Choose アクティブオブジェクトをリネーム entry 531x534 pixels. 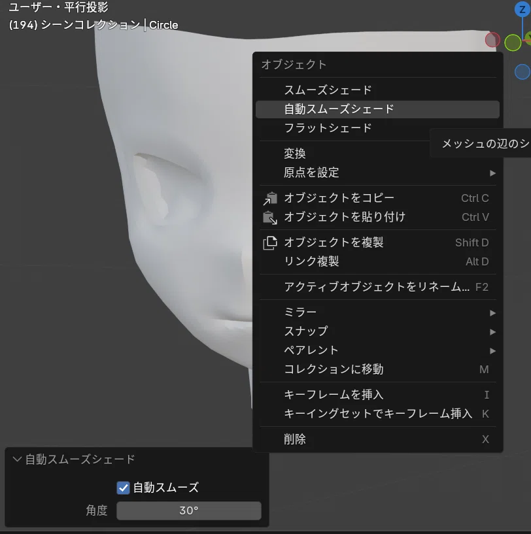[x=377, y=287]
